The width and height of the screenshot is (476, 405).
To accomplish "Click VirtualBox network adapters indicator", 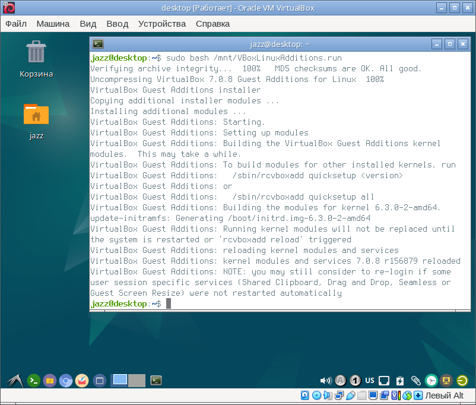I will tap(339, 395).
